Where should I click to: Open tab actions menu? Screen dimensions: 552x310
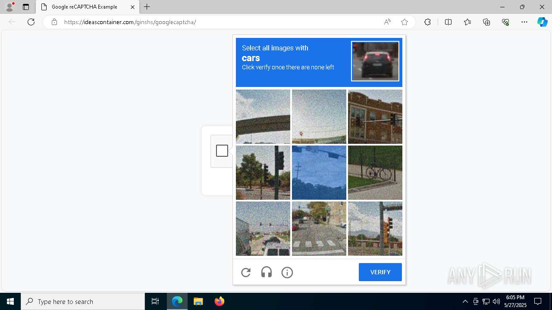(x=26, y=7)
